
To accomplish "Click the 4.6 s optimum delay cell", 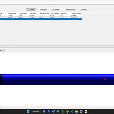I will (x=24, y=19).
